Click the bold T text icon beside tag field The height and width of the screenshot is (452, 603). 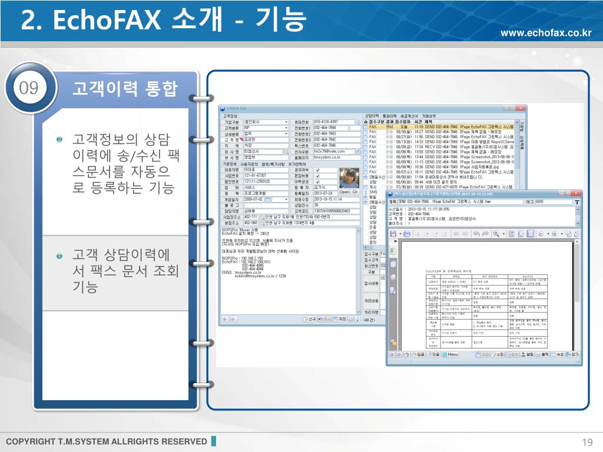tap(577, 202)
